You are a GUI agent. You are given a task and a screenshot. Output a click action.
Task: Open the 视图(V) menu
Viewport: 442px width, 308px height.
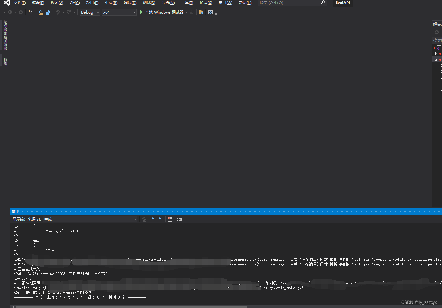(57, 3)
